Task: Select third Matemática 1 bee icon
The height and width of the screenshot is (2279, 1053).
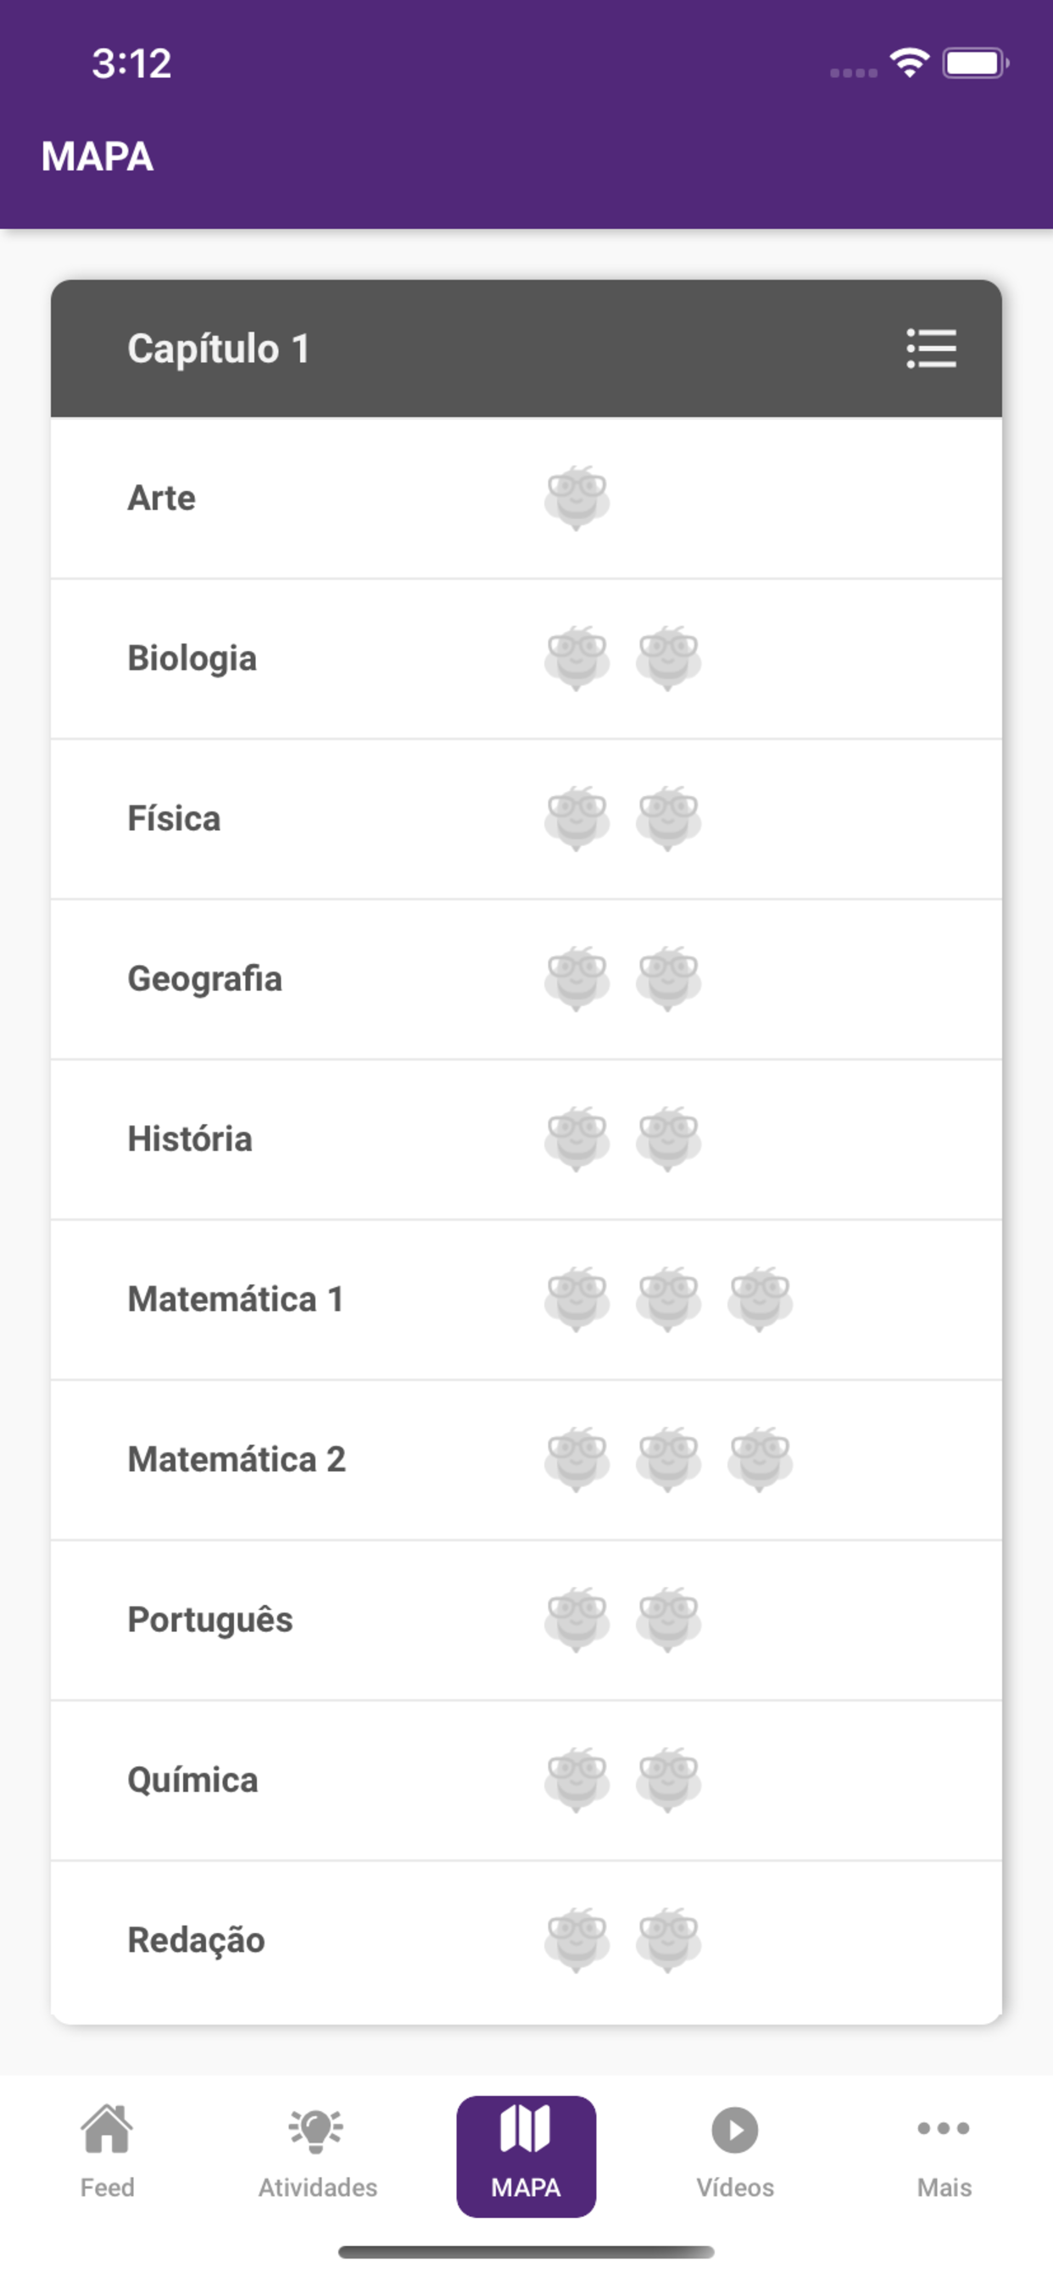Action: [x=760, y=1299]
